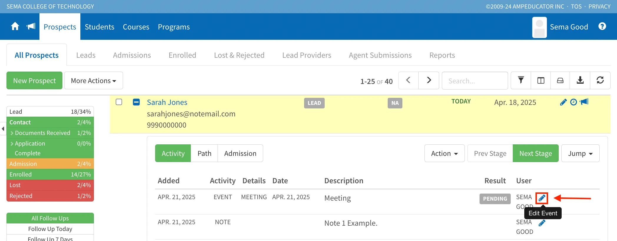Viewport: 617px width, 241px height.
Task: Collapse the left sidebar panel arrow
Action: [3, 129]
